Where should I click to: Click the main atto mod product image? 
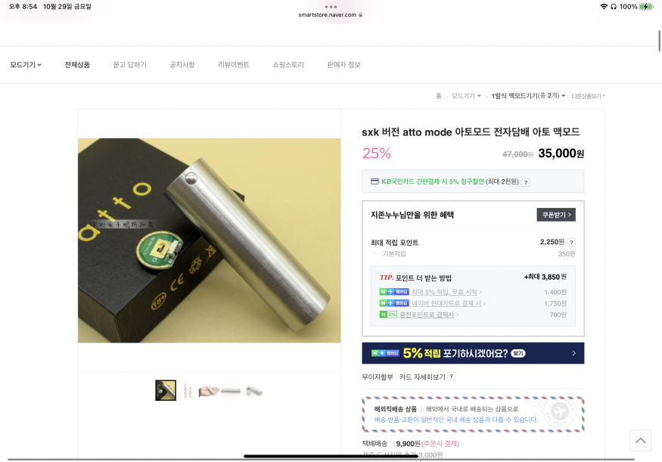point(209,240)
